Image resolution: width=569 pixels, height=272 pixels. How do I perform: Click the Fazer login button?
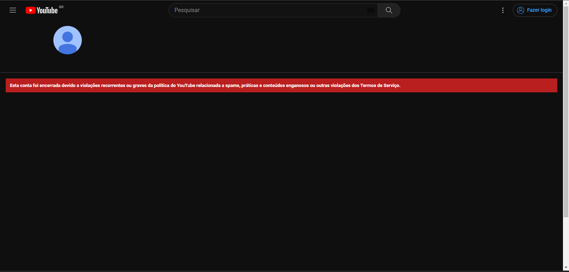(535, 10)
